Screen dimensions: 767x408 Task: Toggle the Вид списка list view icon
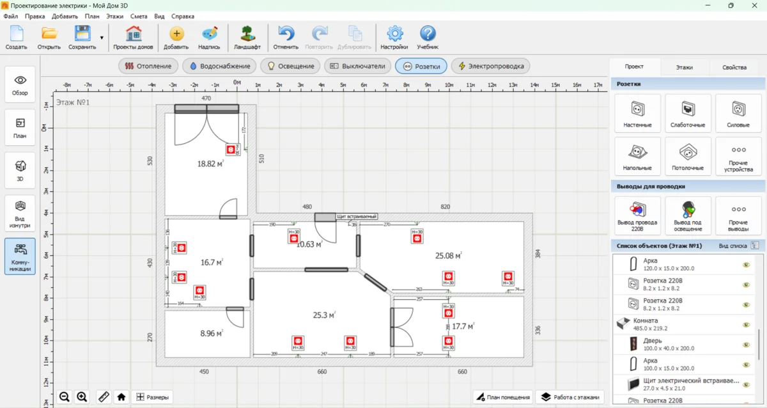tap(755, 246)
